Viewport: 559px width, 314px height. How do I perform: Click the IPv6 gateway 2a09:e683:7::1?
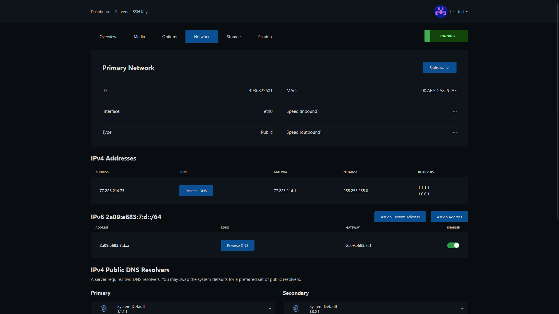click(358, 245)
